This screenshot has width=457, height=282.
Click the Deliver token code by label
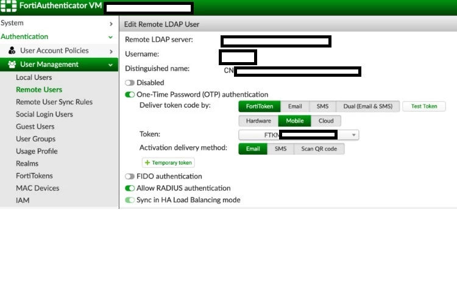click(x=175, y=105)
